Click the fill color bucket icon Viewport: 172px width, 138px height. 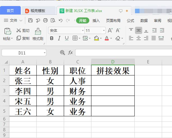click(x=96, y=38)
